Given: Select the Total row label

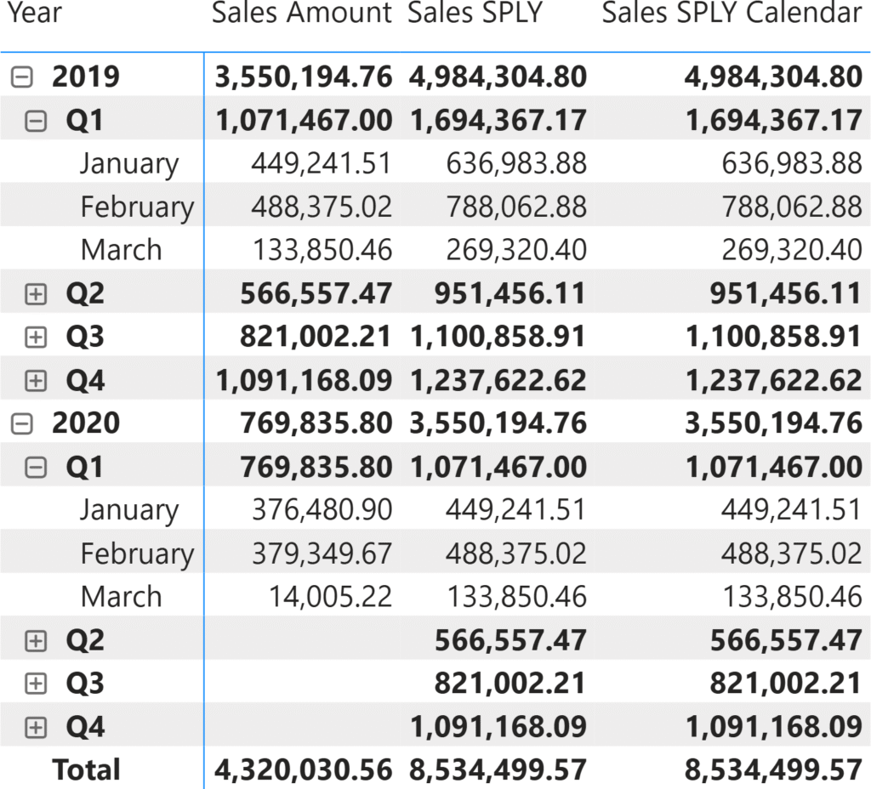Looking at the screenshot, I should coord(86,770).
